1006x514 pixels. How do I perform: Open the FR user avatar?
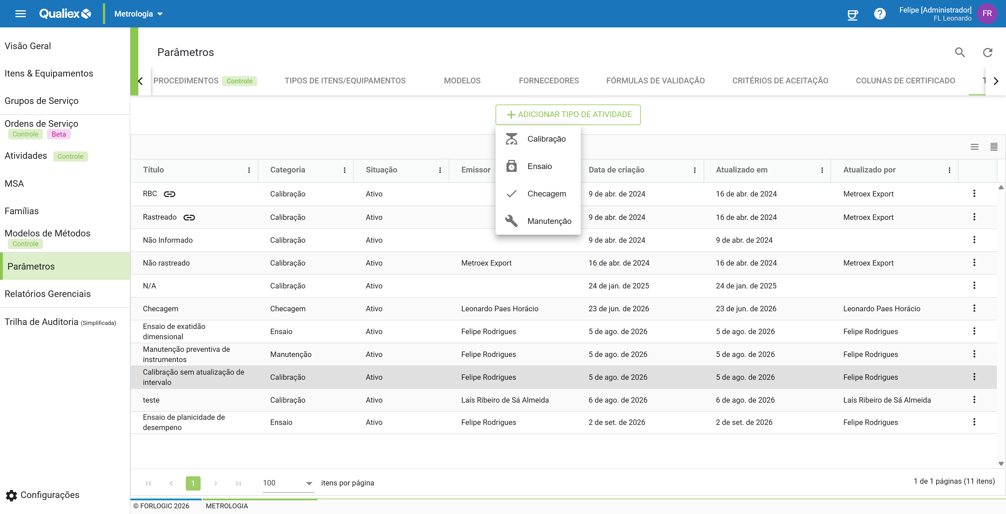click(x=987, y=14)
